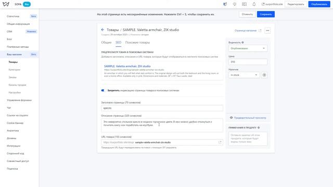Click the Pro badge next to SOFA

point(27,4)
